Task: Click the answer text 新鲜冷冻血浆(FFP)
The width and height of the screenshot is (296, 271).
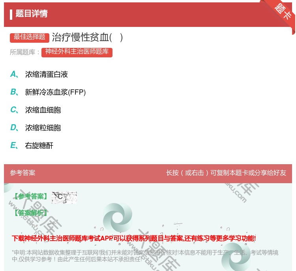Action: point(55,92)
